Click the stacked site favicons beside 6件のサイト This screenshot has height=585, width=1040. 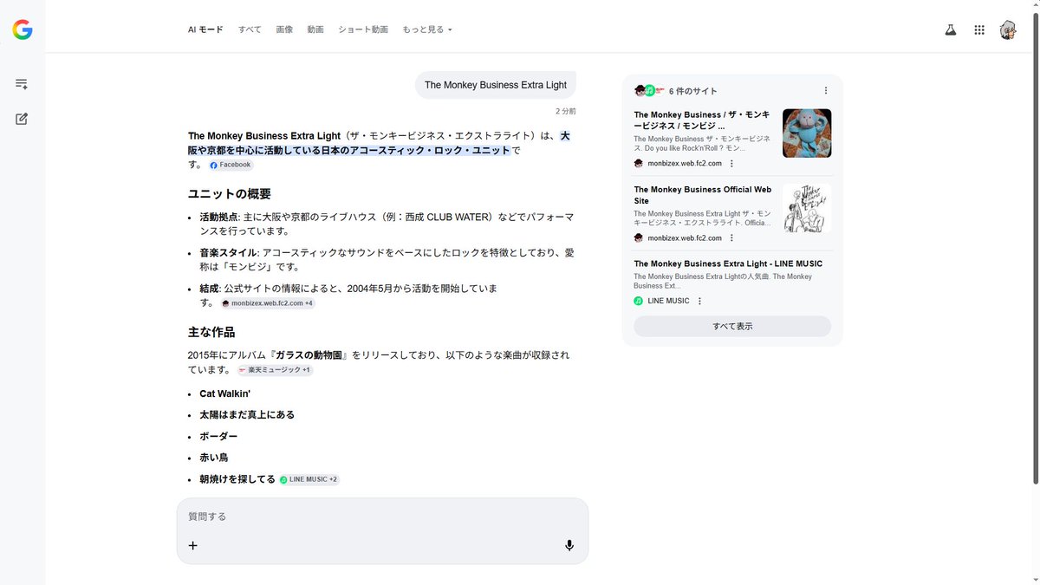(649, 90)
